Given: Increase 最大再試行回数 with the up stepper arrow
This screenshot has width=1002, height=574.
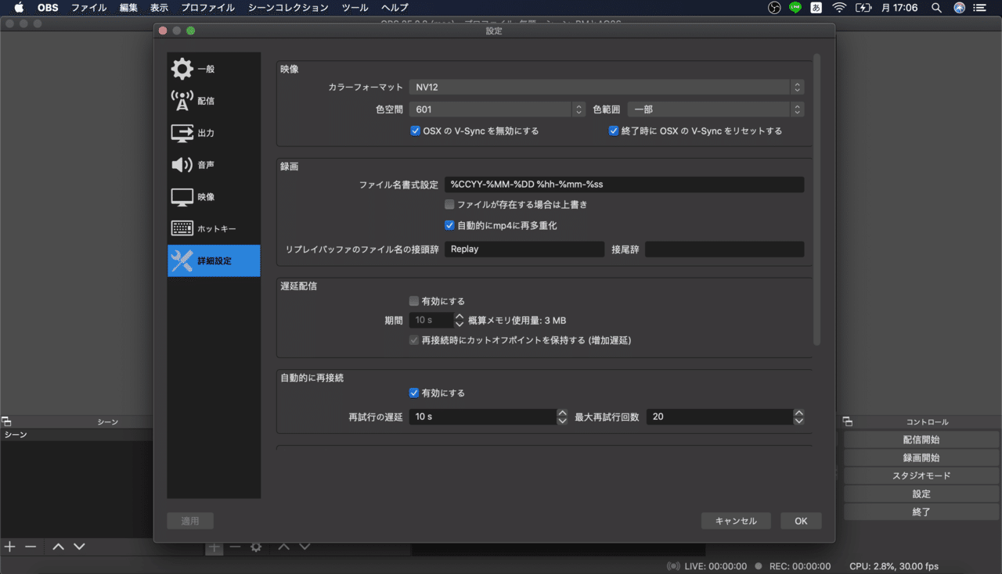Looking at the screenshot, I should pos(798,413).
